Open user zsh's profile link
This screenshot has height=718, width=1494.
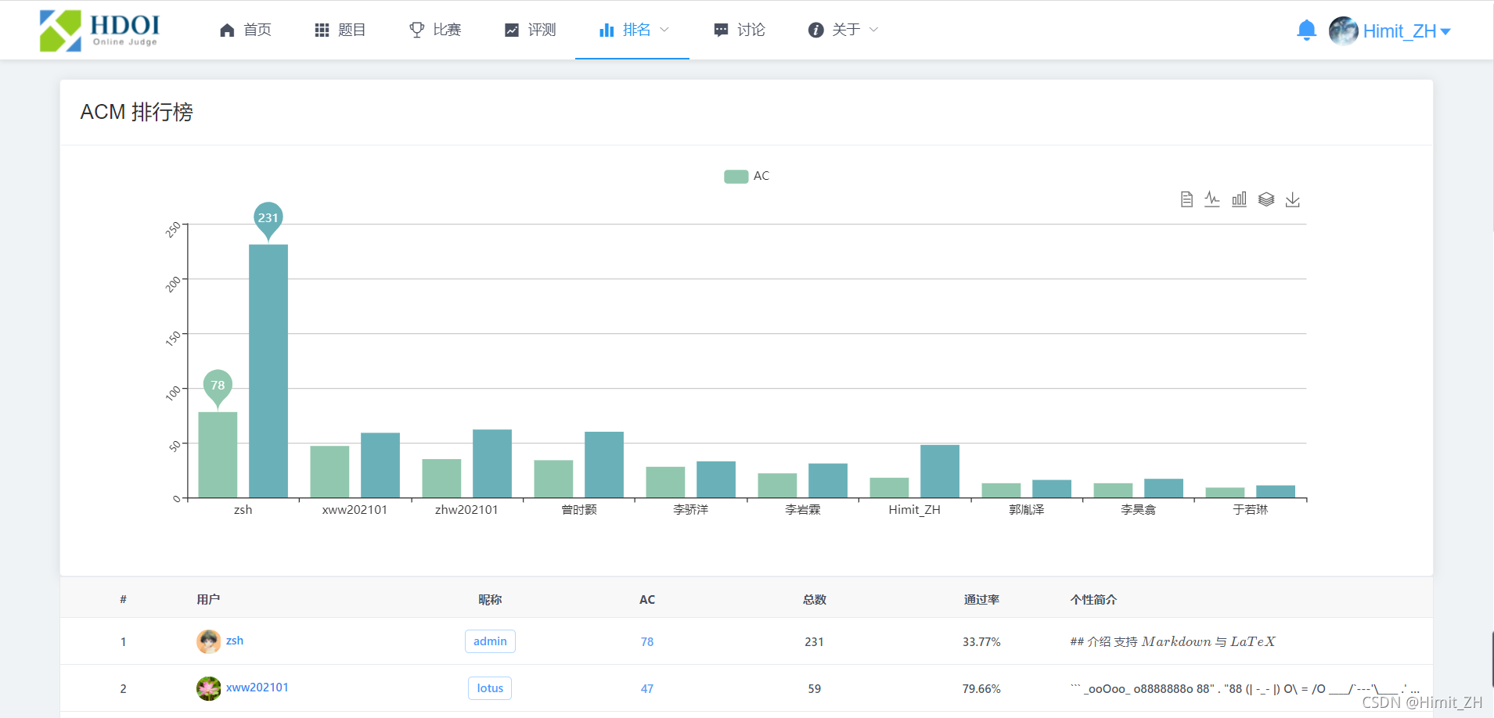click(235, 641)
